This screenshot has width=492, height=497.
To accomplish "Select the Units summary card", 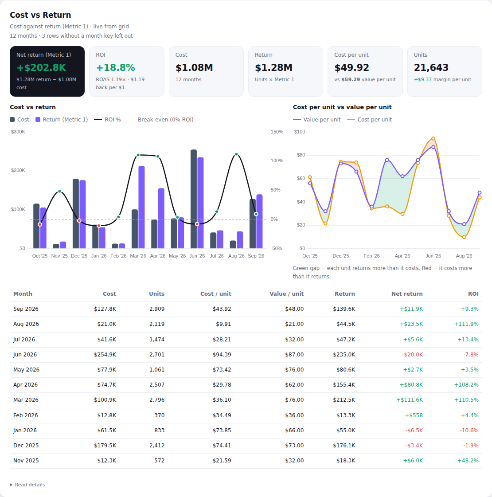I will point(445,71).
